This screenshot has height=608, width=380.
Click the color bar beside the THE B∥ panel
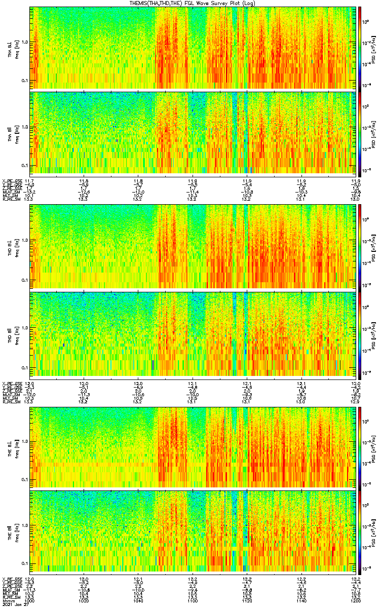coord(360,531)
